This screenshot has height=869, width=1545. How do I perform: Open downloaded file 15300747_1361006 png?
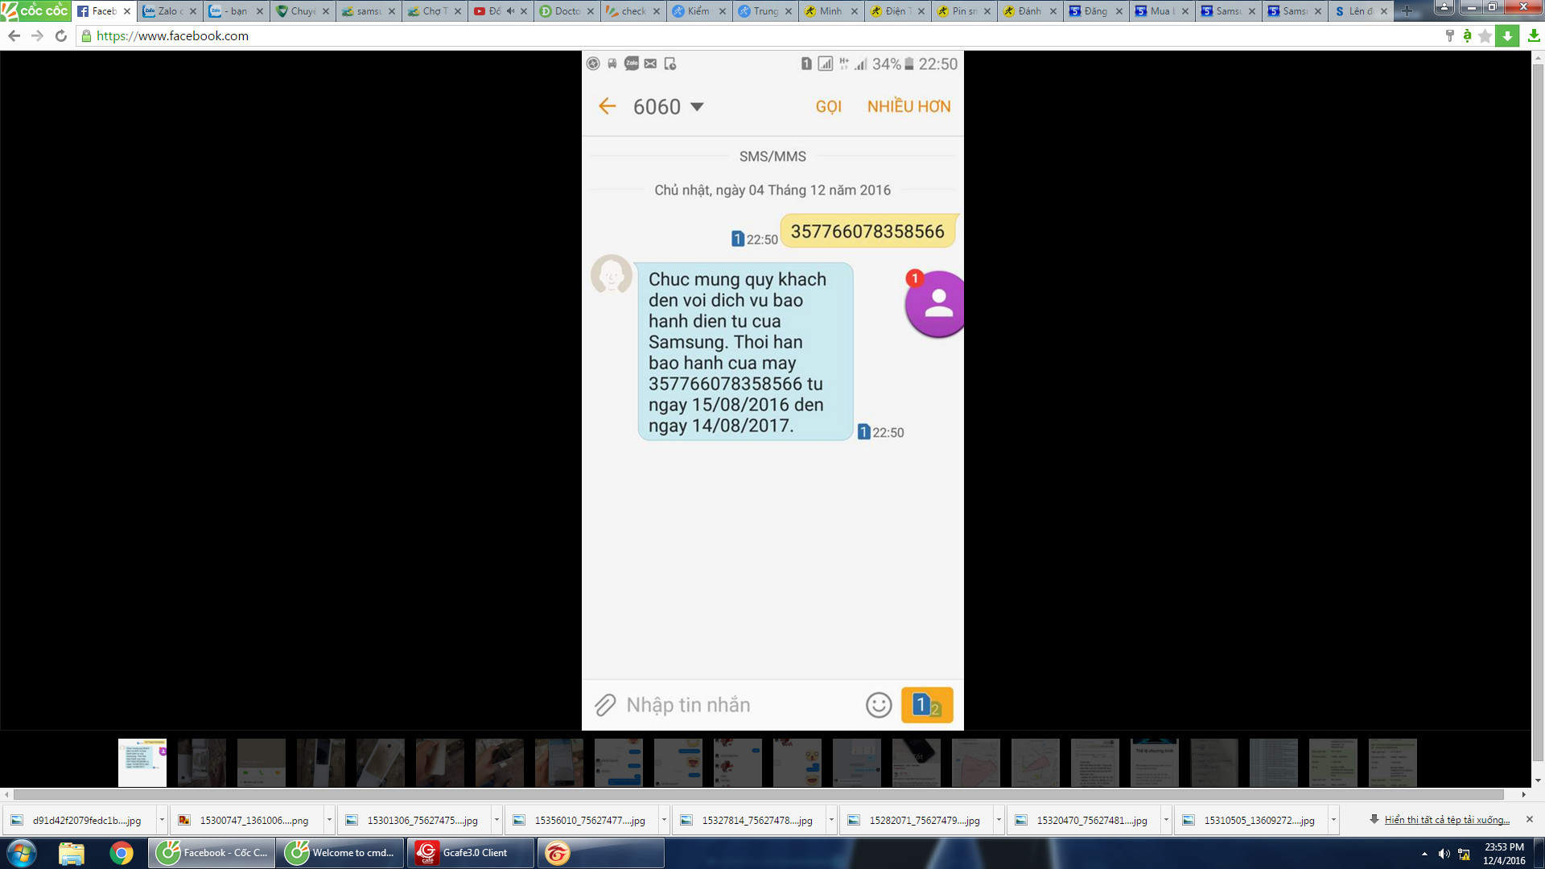coord(245,820)
